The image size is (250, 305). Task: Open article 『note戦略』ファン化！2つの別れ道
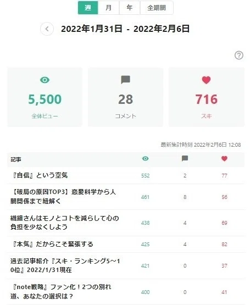coord(61,291)
